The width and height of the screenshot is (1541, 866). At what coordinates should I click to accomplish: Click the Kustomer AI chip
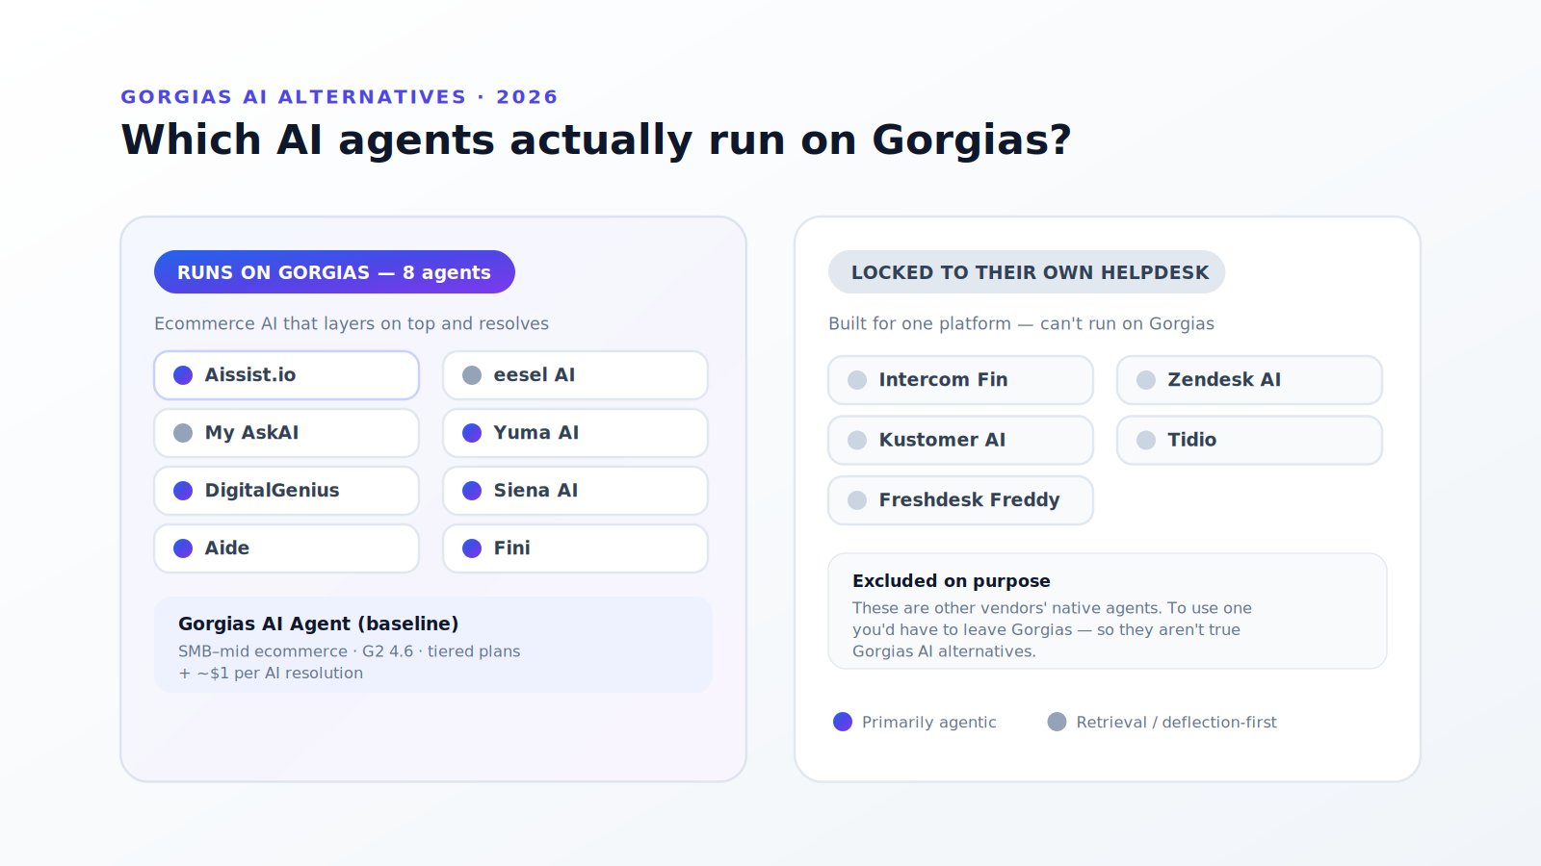[x=960, y=440]
